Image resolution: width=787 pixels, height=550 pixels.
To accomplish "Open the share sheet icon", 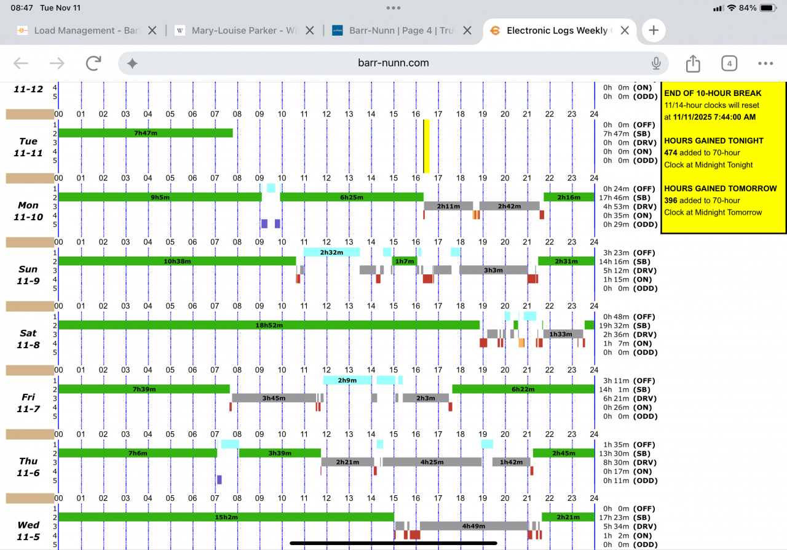I will 693,63.
